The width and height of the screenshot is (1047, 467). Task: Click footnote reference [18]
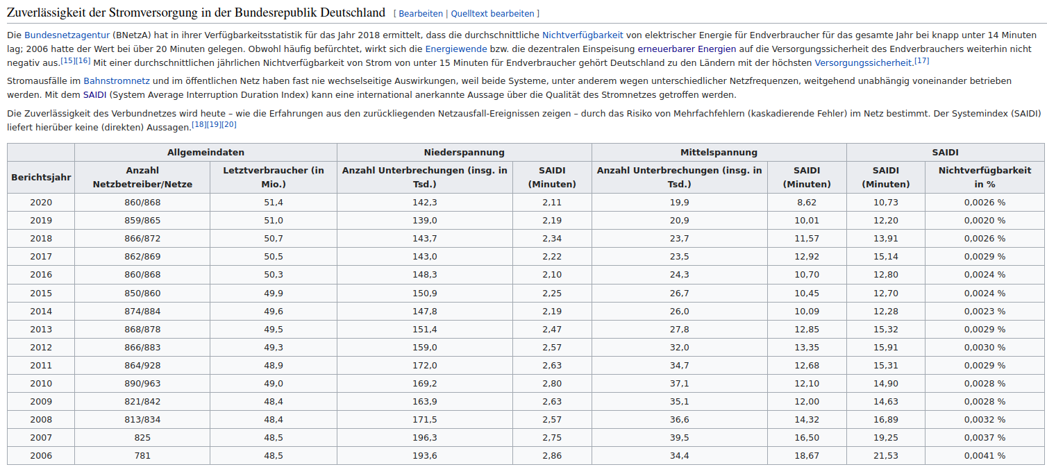coord(199,125)
